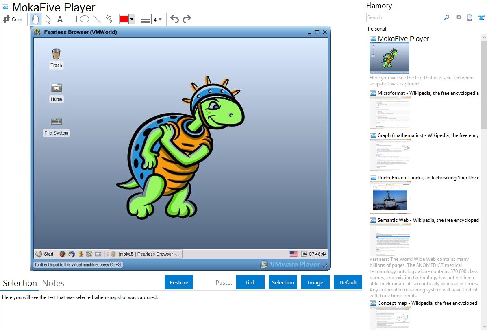Open the Under Frozen Tundra snapshot thumbnail

click(390, 197)
